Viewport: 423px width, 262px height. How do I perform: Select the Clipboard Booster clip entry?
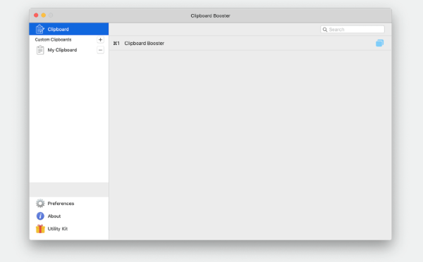tap(250, 43)
